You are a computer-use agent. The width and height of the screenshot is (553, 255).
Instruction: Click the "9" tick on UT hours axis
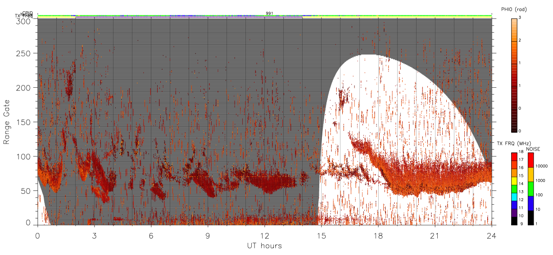(x=208, y=235)
